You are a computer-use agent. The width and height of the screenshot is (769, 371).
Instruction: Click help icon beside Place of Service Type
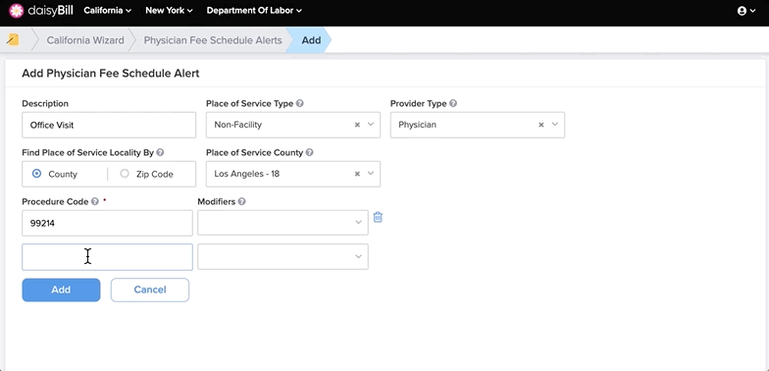pyautogui.click(x=300, y=104)
